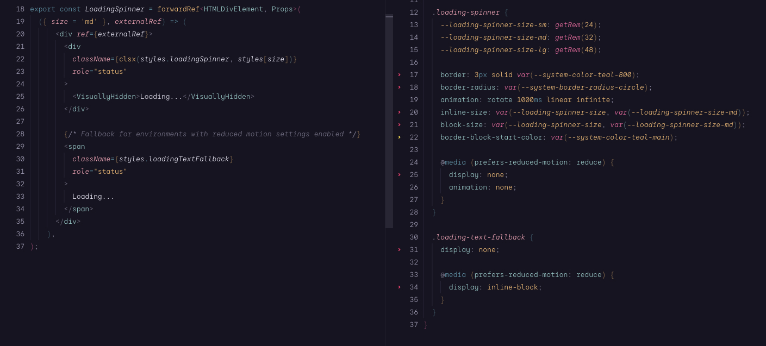Click the .loading-text-fallback selector
The width and height of the screenshot is (766, 346).
(478, 237)
